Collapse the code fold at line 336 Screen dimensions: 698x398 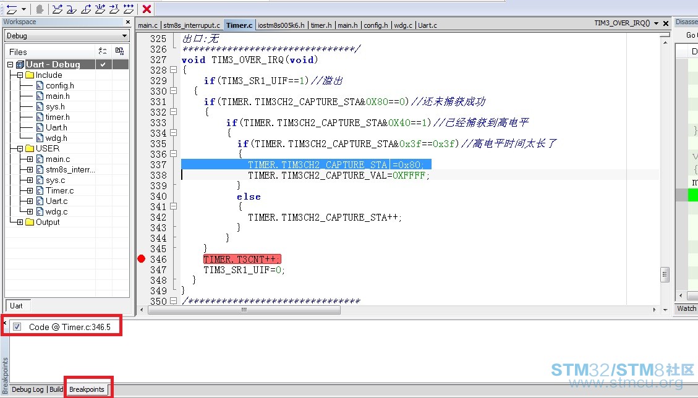[174, 154]
